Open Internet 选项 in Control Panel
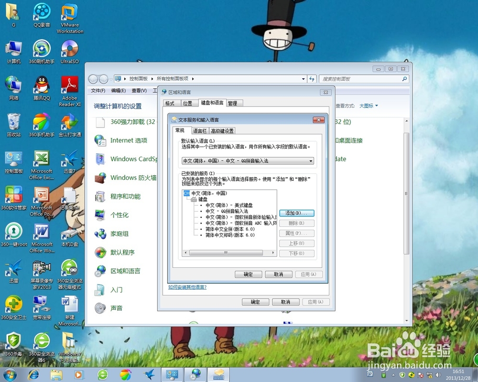478x382 pixels. pos(121,140)
